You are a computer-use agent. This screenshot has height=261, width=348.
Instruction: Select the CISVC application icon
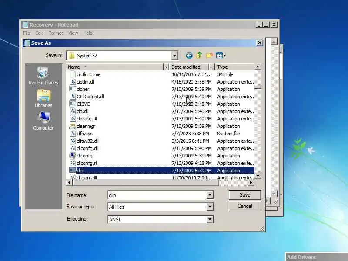[x=73, y=104]
